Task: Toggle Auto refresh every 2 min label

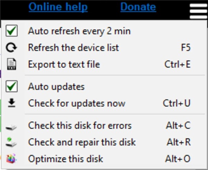Action: point(79,32)
